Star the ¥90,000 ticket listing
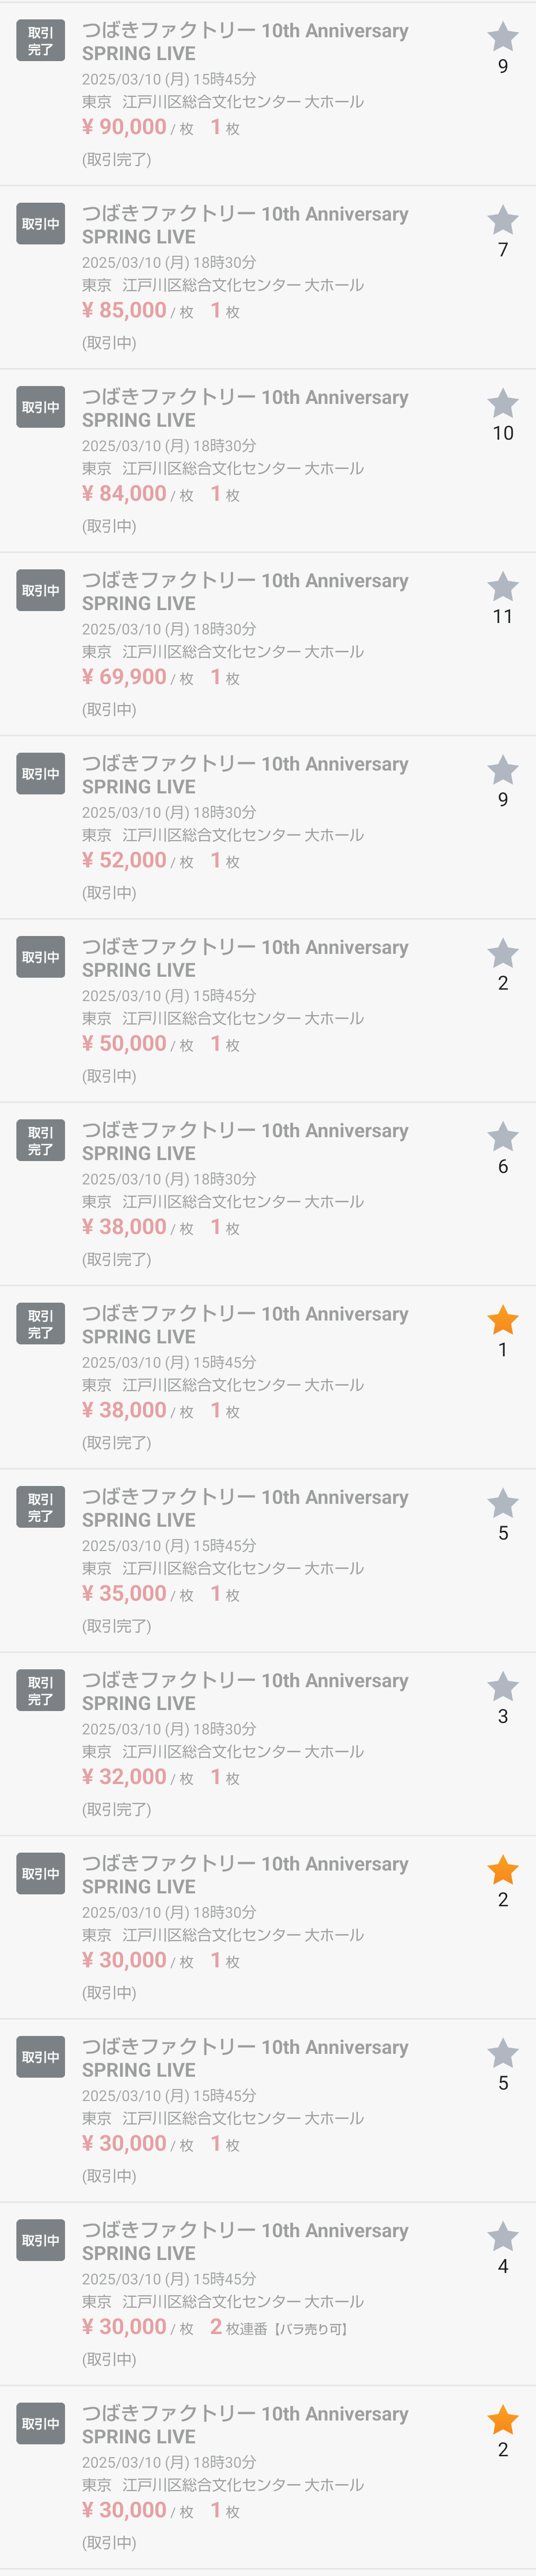 (x=502, y=38)
